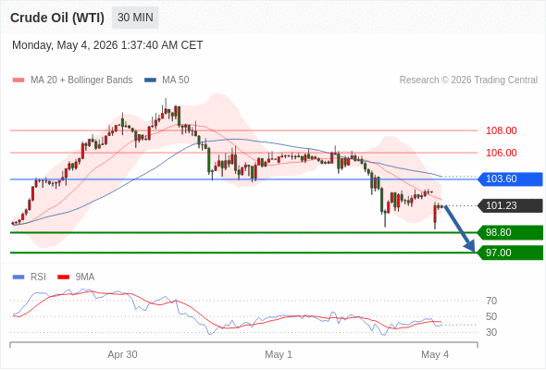This screenshot has height=370, width=546.
Task: Click the Crude Oil (WTI) title
Action: pos(57,18)
